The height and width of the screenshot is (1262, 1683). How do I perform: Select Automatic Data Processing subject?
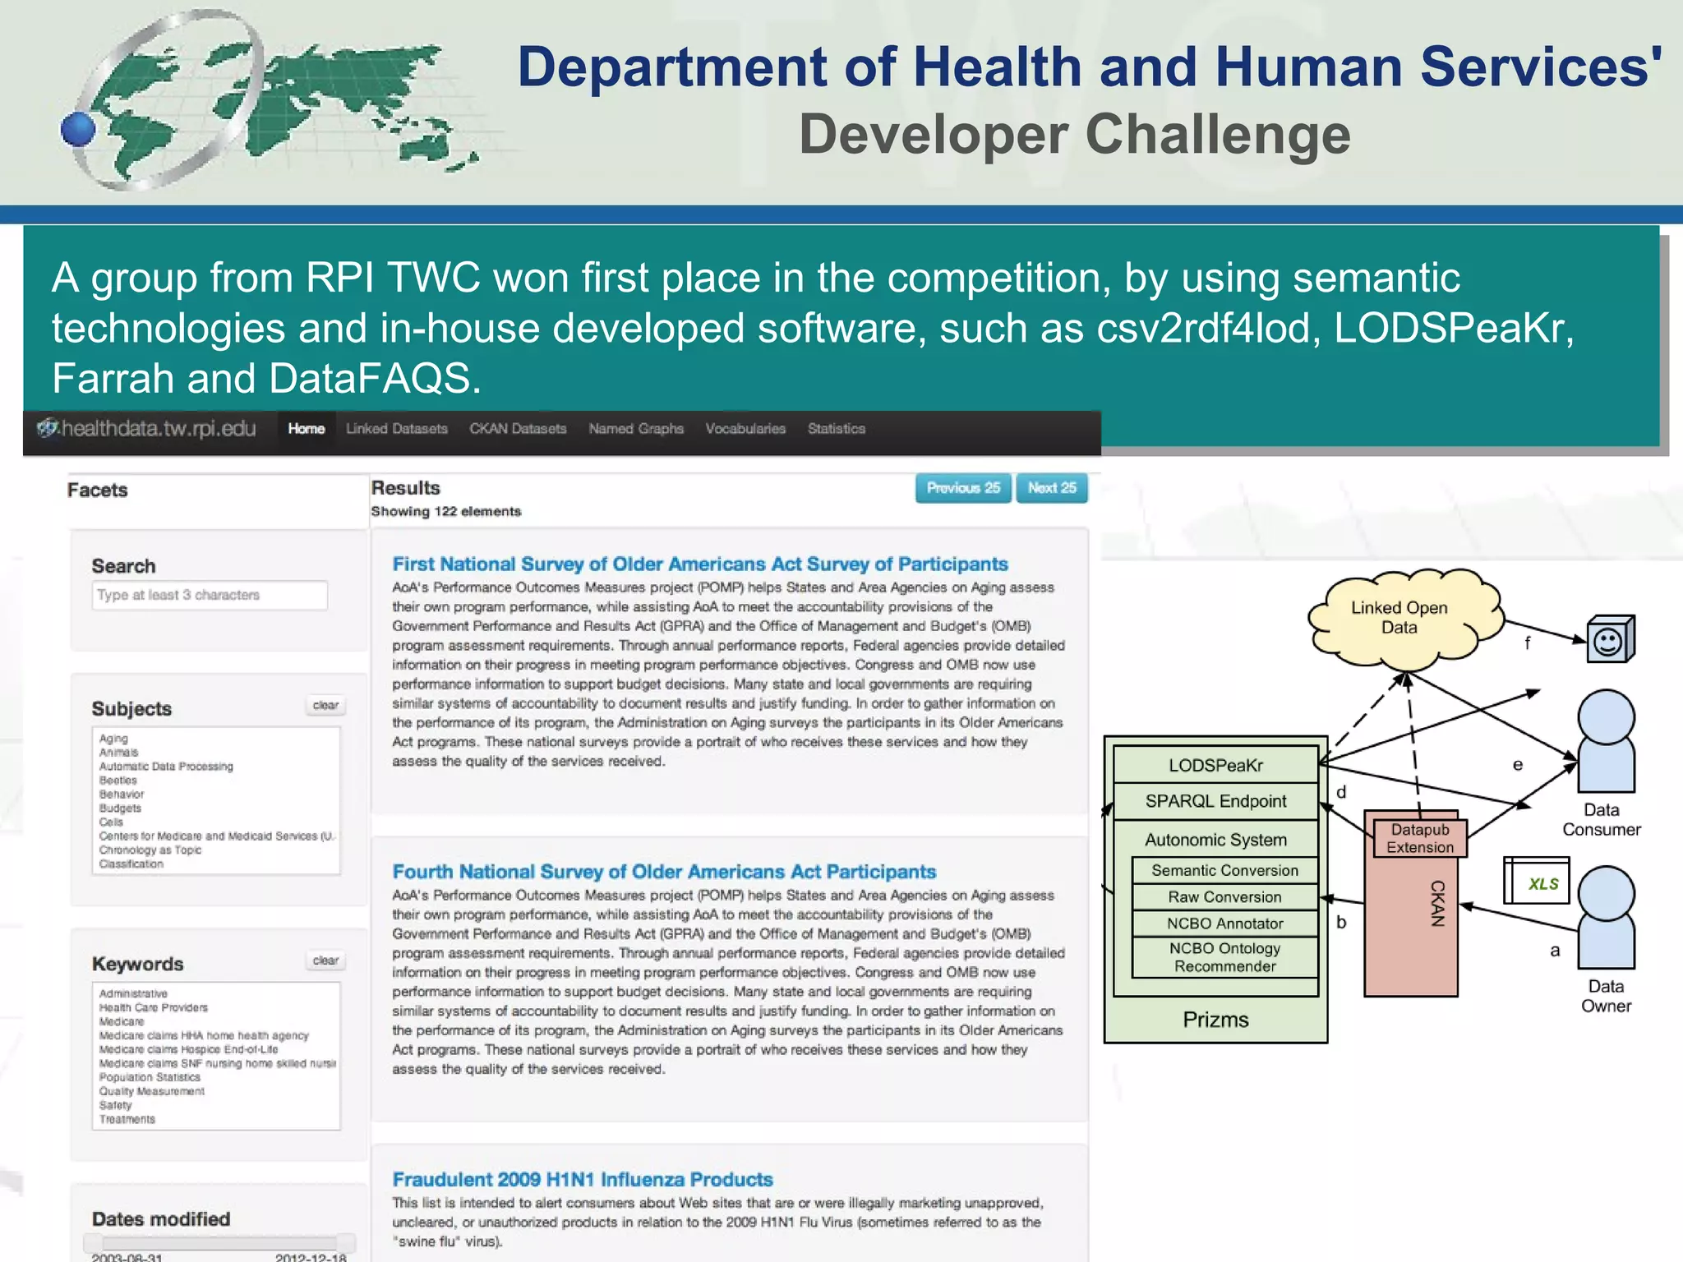pos(166,767)
